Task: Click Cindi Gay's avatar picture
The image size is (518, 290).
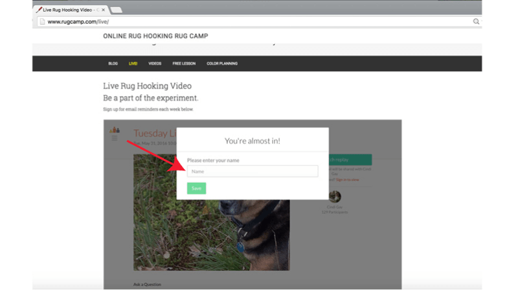Action: 335,197
